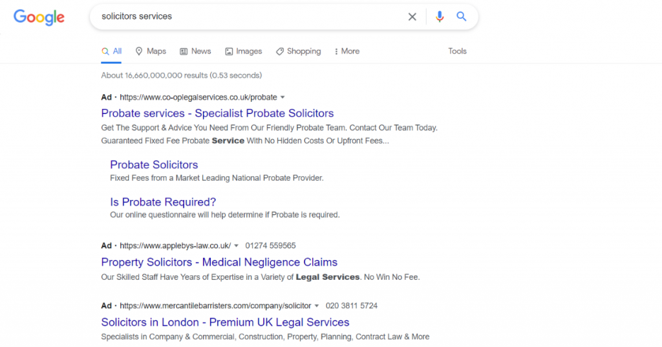
Task: Open the Is Probate Required? sitelink
Action: (163, 202)
